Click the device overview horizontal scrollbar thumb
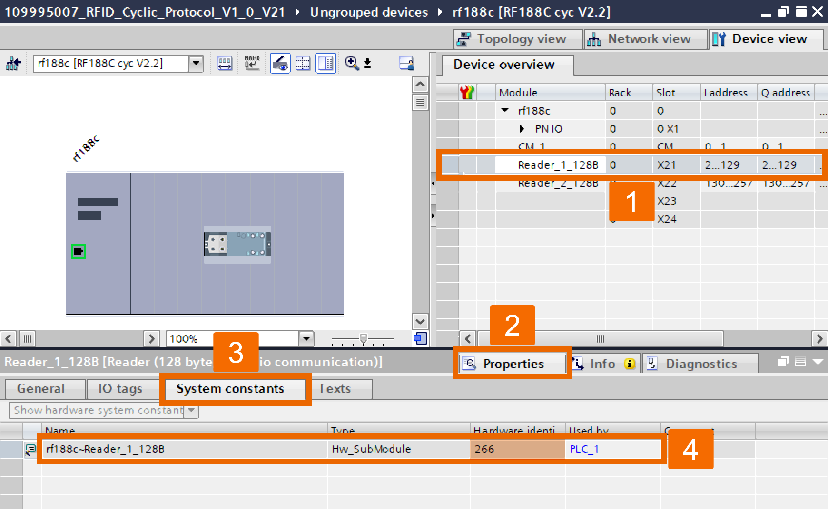 pyautogui.click(x=600, y=339)
